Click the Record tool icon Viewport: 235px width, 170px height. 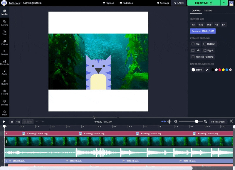point(4,92)
